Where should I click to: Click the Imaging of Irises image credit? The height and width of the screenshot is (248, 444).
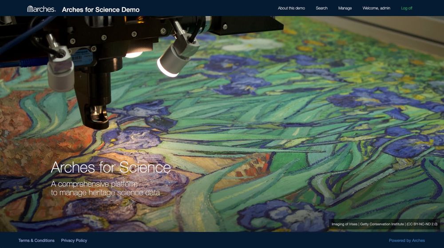384,224
